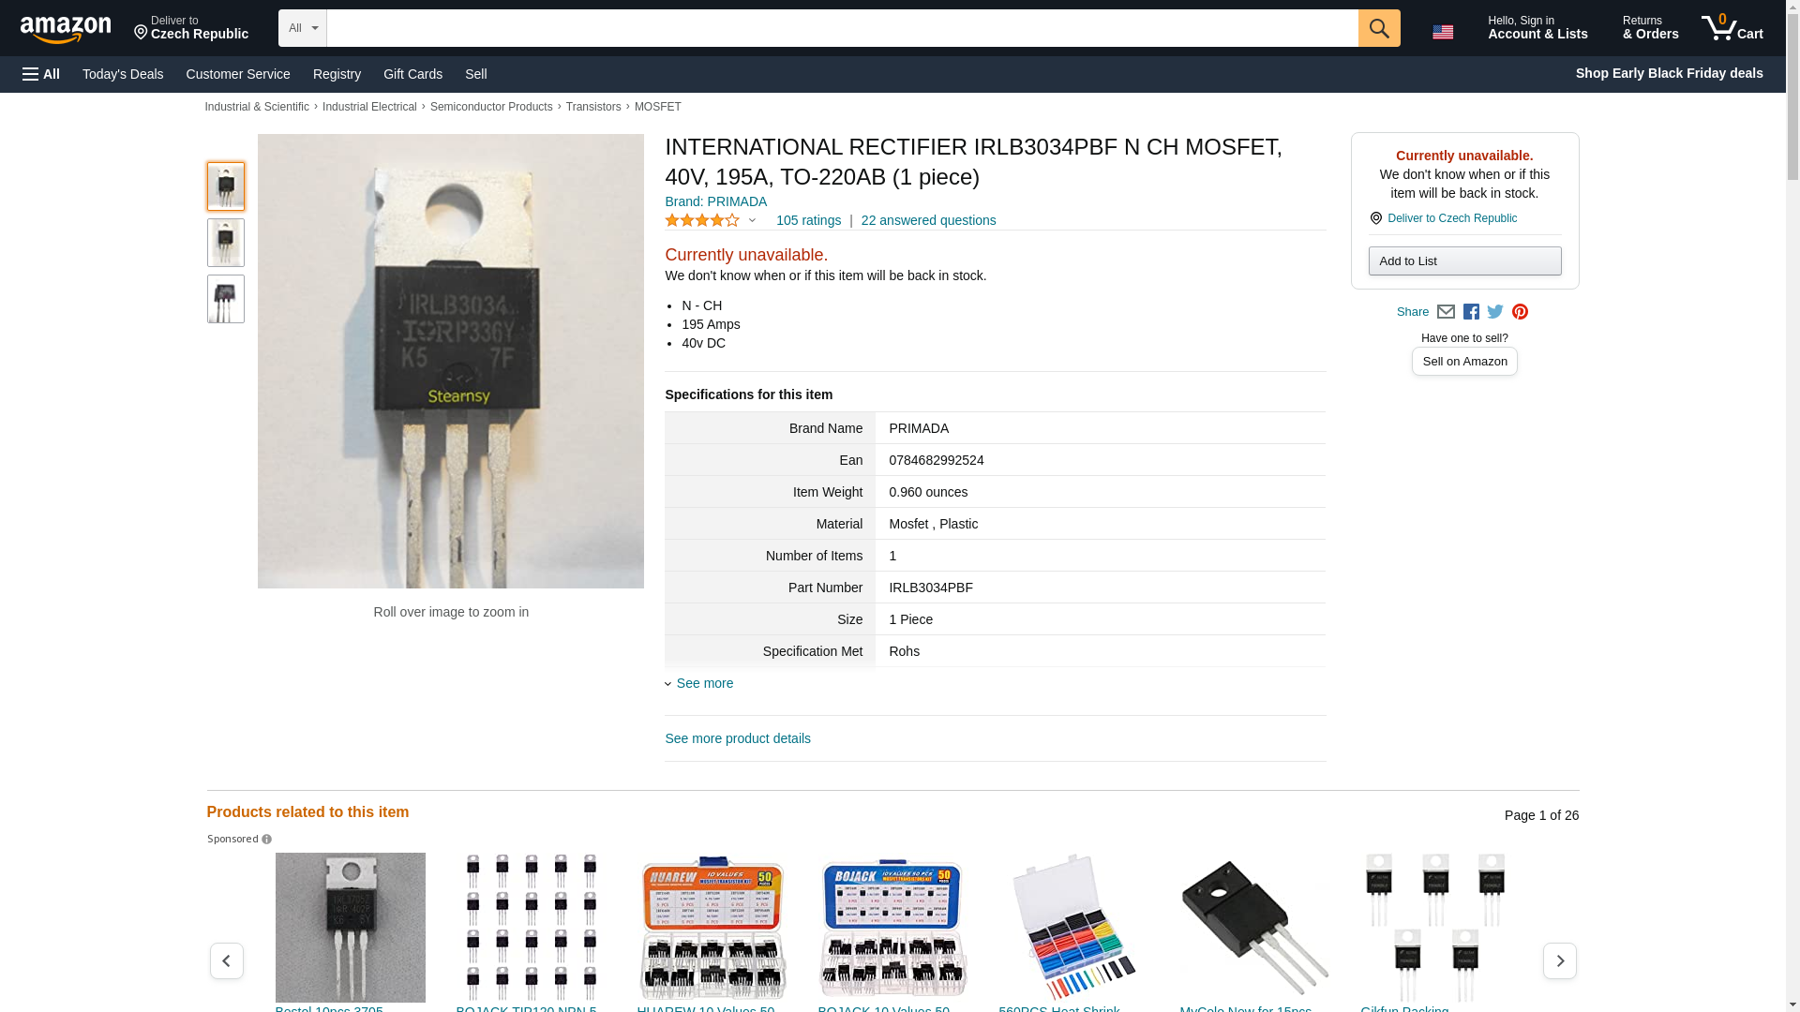Go to Customer Service page
The image size is (1800, 1012).
point(238,74)
